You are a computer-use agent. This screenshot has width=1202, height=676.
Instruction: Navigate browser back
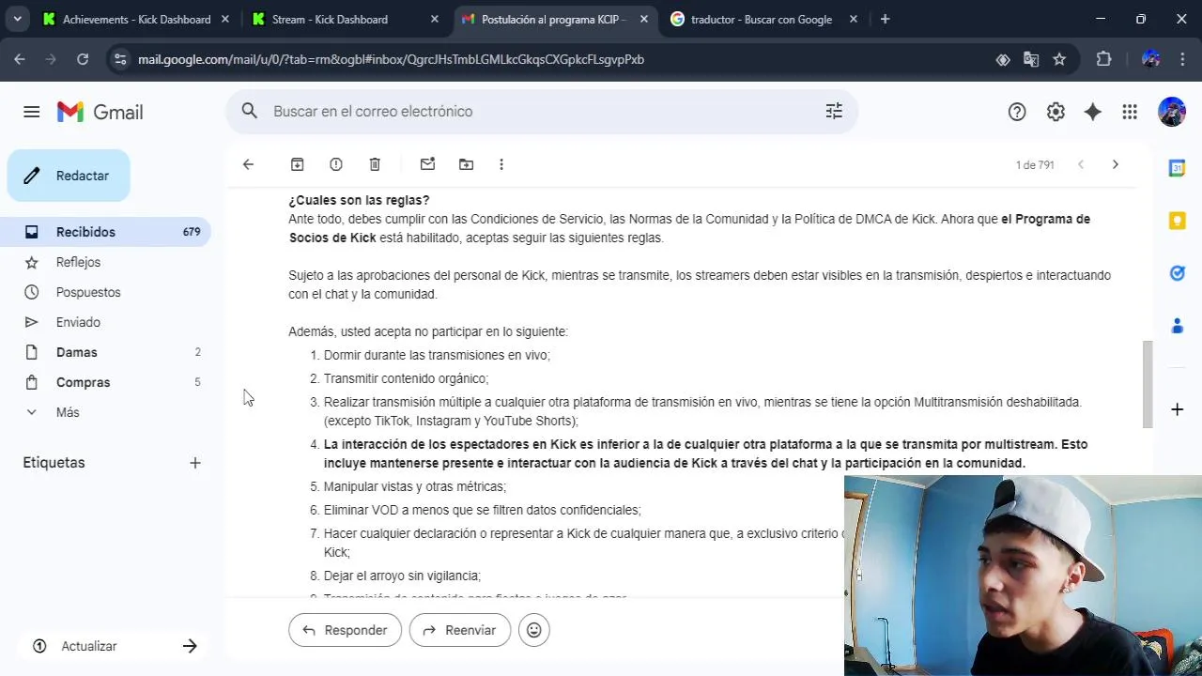[20, 59]
